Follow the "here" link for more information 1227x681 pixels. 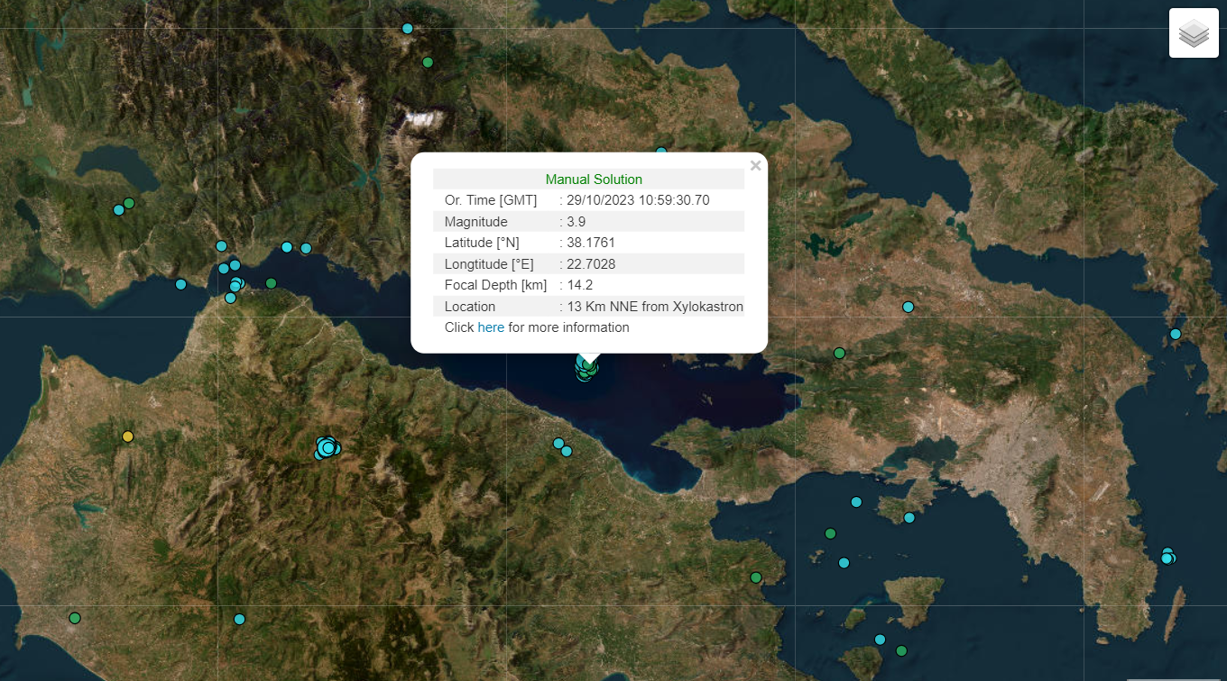click(x=491, y=327)
